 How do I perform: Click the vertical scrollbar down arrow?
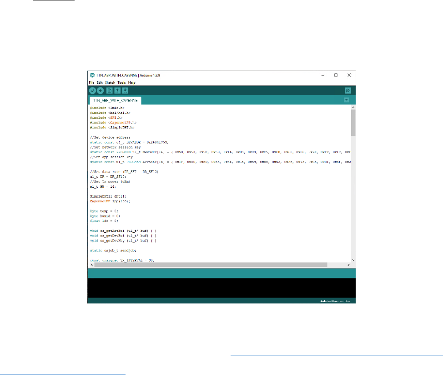tap(353, 260)
